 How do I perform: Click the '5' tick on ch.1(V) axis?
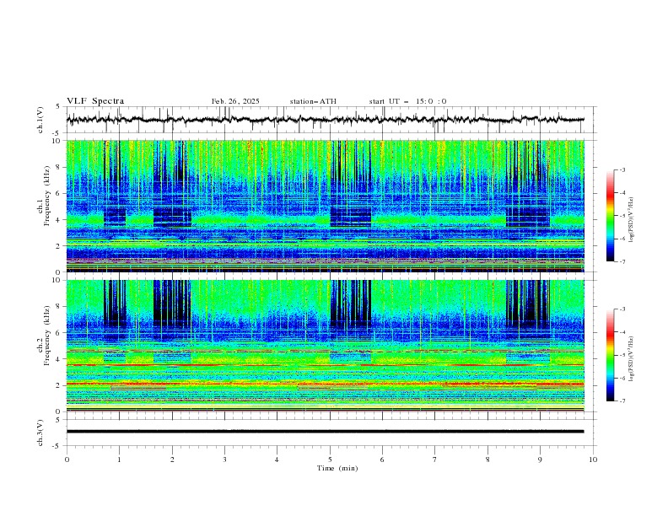pyautogui.click(x=58, y=107)
